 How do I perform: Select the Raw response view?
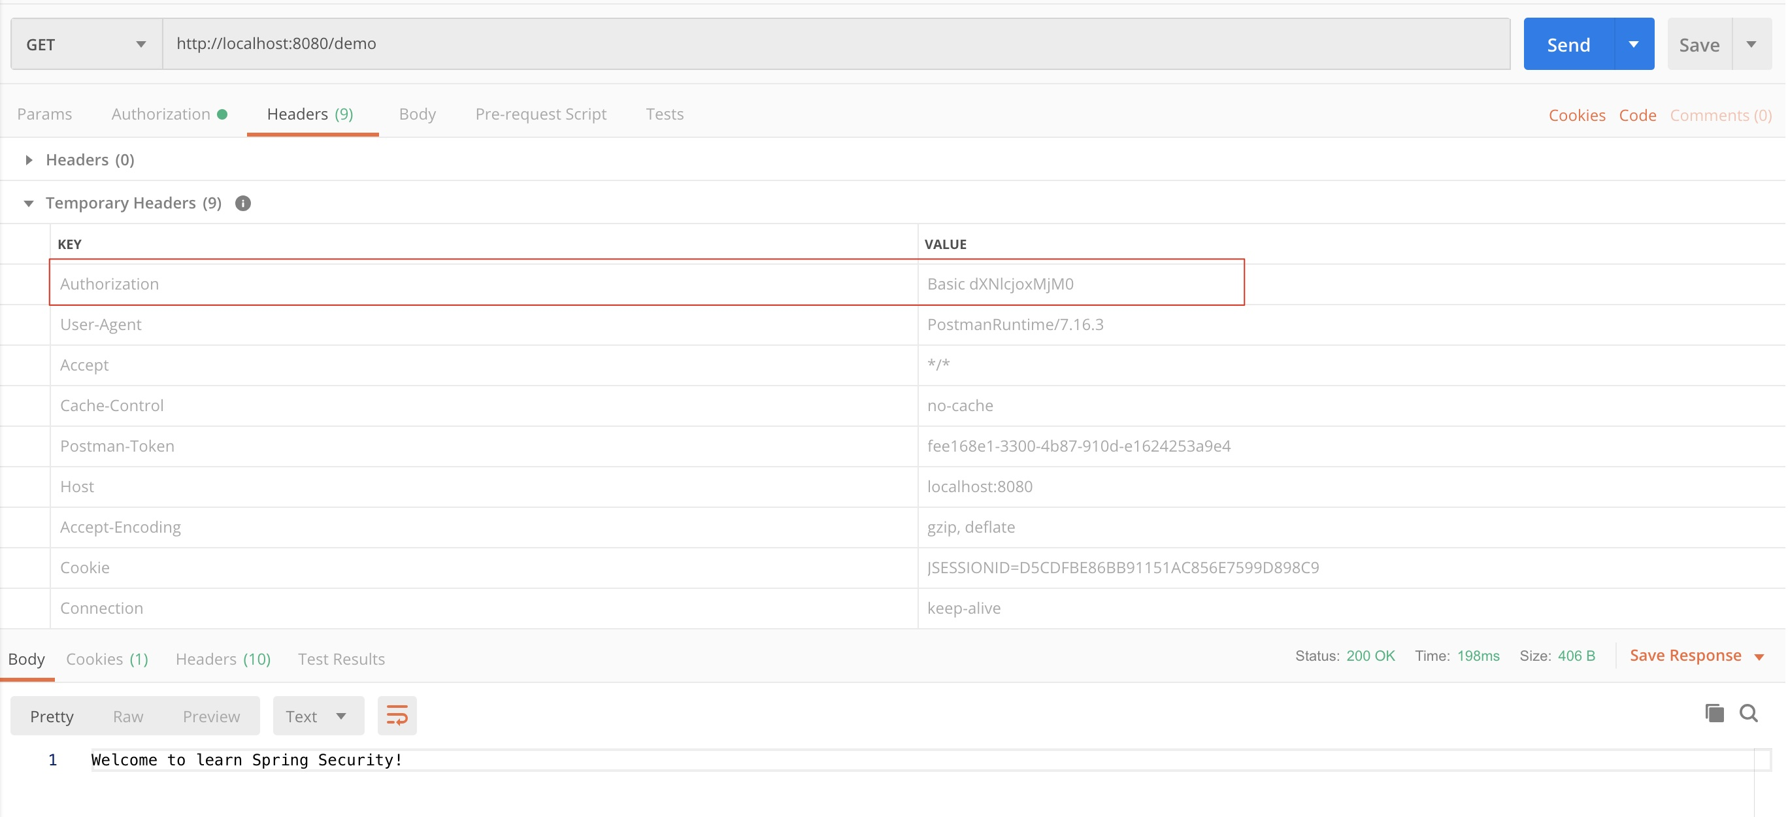coord(127,716)
